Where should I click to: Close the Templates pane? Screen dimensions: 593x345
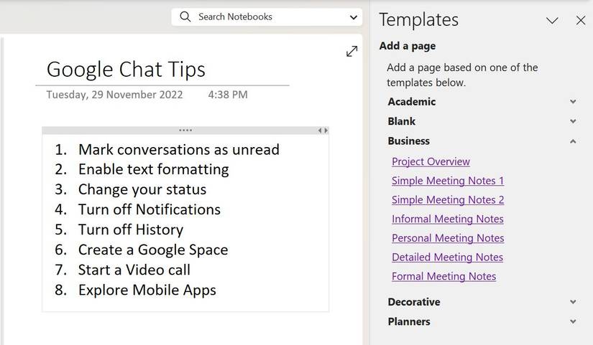pos(581,20)
